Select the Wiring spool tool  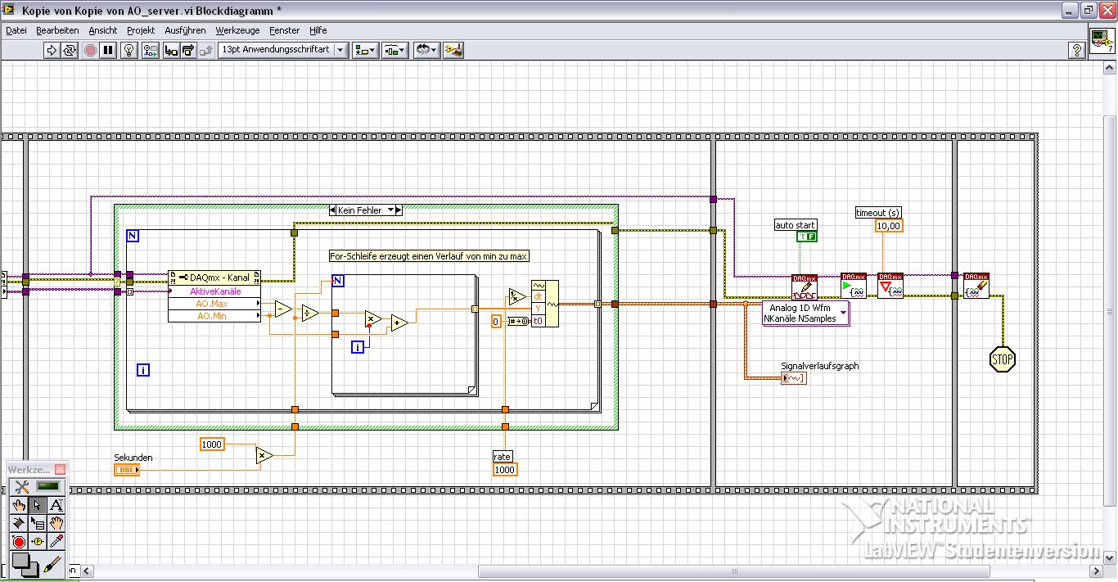pos(18,522)
